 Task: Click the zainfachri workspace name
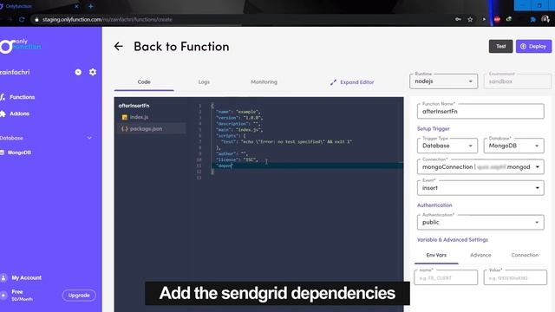click(15, 72)
